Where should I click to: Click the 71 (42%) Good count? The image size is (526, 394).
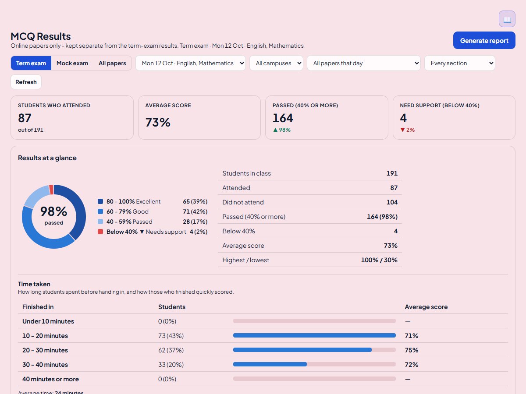[x=195, y=211]
